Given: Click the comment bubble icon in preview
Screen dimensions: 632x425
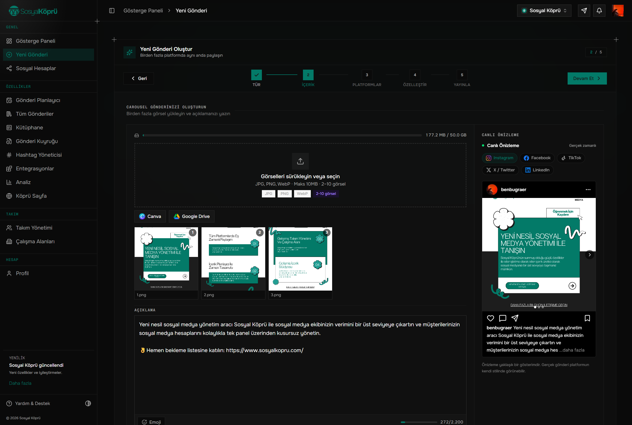Looking at the screenshot, I should pyautogui.click(x=502, y=318).
